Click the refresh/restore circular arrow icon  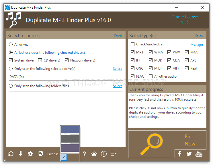(x=11, y=154)
